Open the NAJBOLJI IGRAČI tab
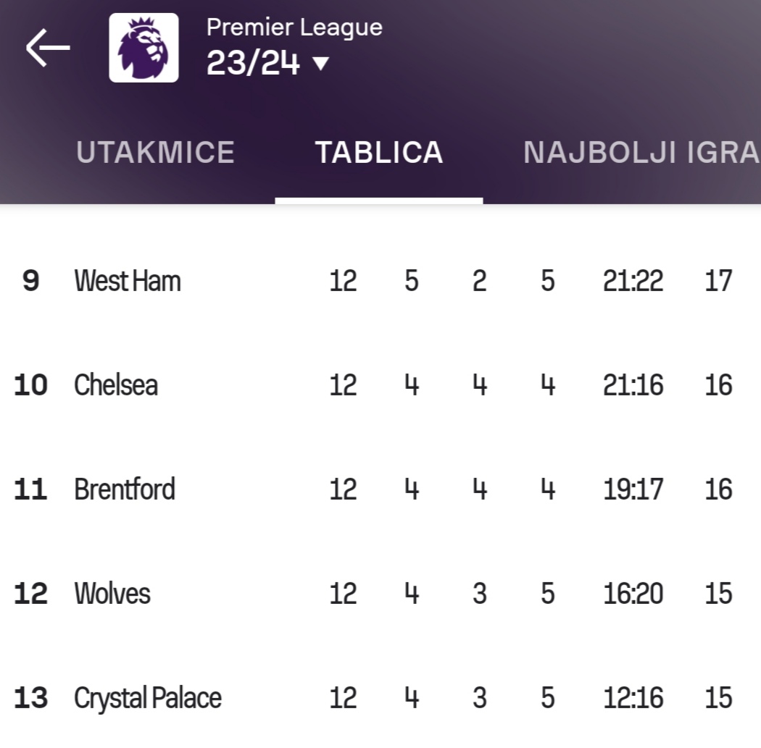Image resolution: width=761 pixels, height=748 pixels. 641,153
